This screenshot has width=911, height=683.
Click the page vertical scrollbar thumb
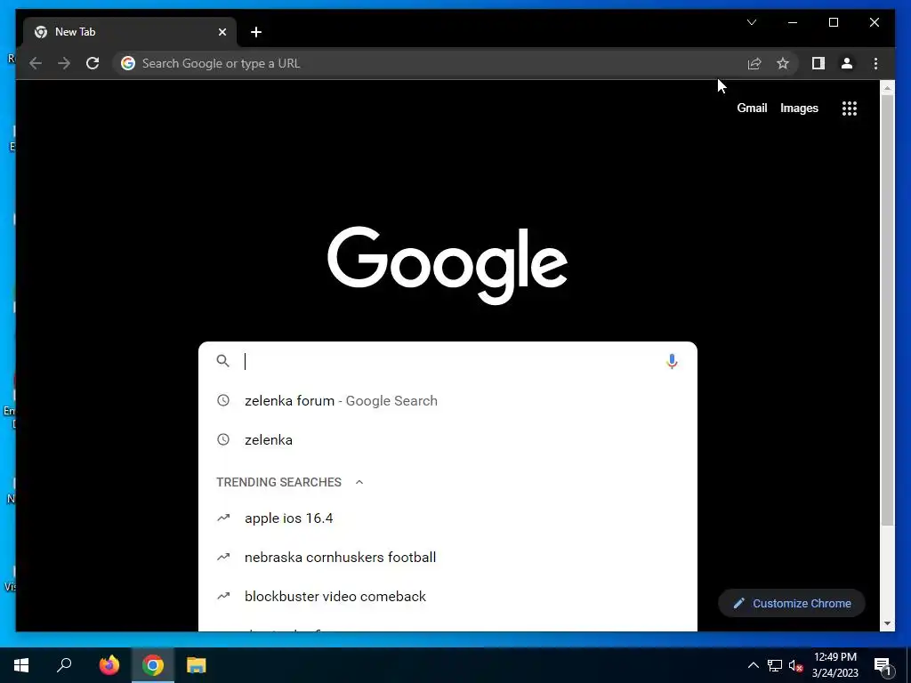point(887,310)
